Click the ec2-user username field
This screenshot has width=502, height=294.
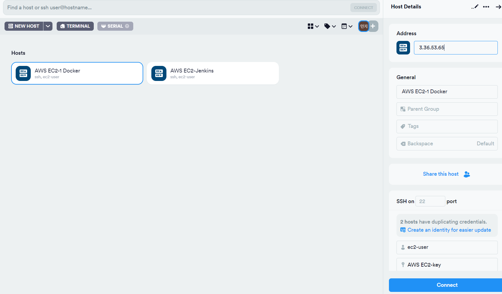click(x=447, y=247)
